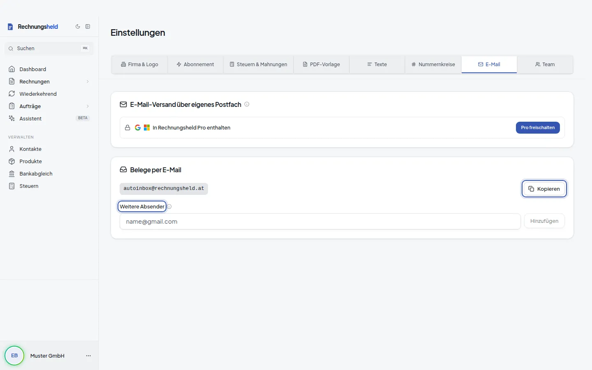The image size is (592, 370).
Task: Expand the Aufträge submenu chevron
Action: [x=88, y=106]
